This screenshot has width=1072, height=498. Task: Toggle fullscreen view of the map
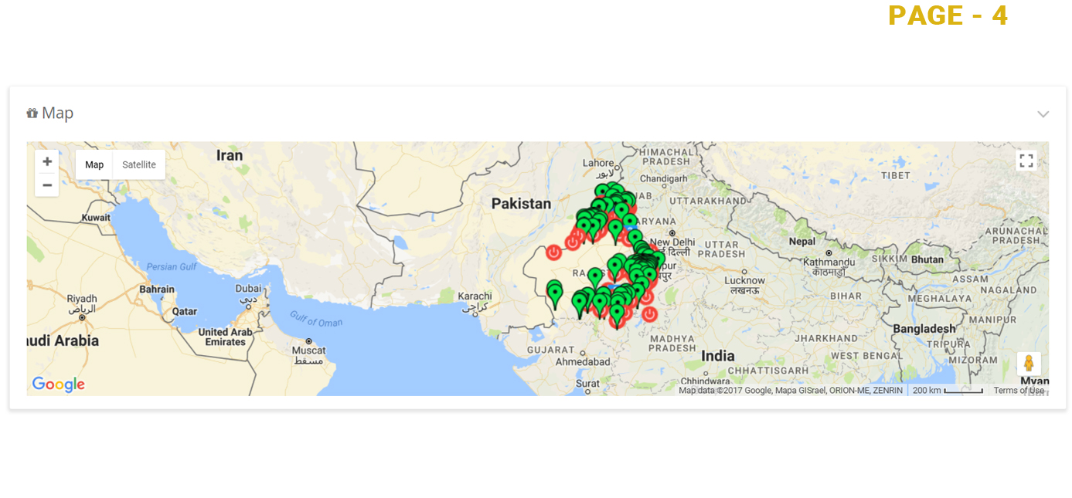(1026, 161)
